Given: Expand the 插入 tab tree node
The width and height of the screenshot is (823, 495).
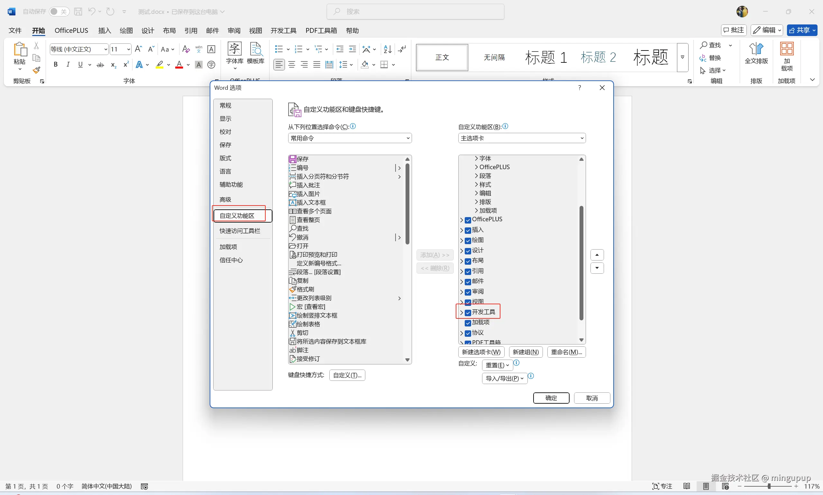Looking at the screenshot, I should [462, 230].
